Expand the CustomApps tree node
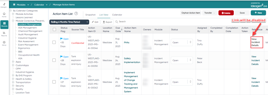 [13, 65]
